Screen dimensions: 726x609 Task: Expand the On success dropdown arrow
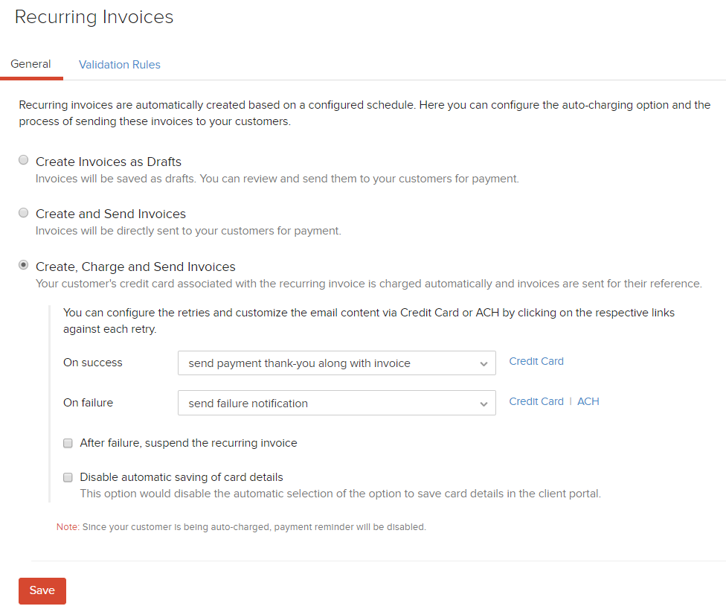(x=487, y=363)
